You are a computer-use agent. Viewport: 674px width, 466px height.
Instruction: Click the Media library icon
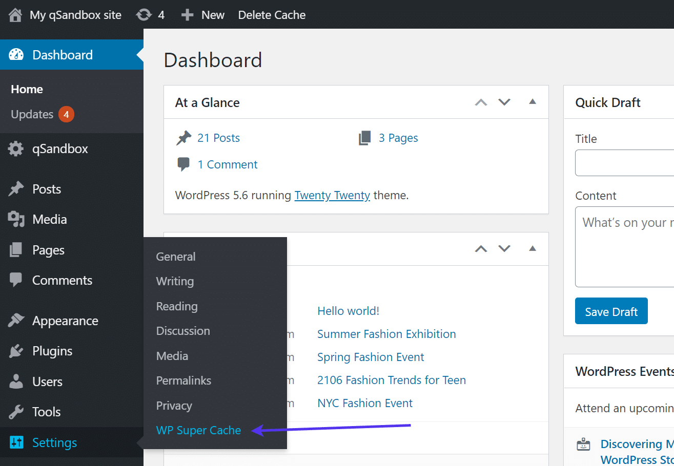tap(17, 219)
